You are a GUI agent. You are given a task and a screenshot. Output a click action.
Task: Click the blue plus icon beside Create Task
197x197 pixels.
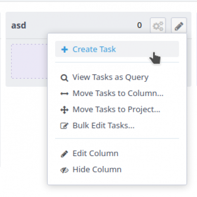click(x=65, y=49)
